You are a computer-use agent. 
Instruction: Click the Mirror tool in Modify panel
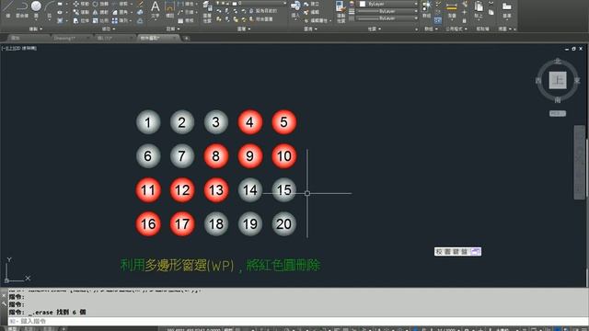coord(100,12)
